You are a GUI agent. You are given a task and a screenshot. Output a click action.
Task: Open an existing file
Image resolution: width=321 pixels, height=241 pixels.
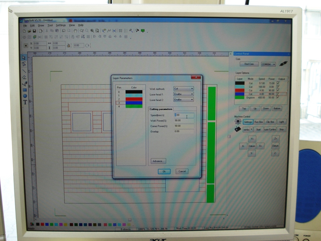point(30,30)
